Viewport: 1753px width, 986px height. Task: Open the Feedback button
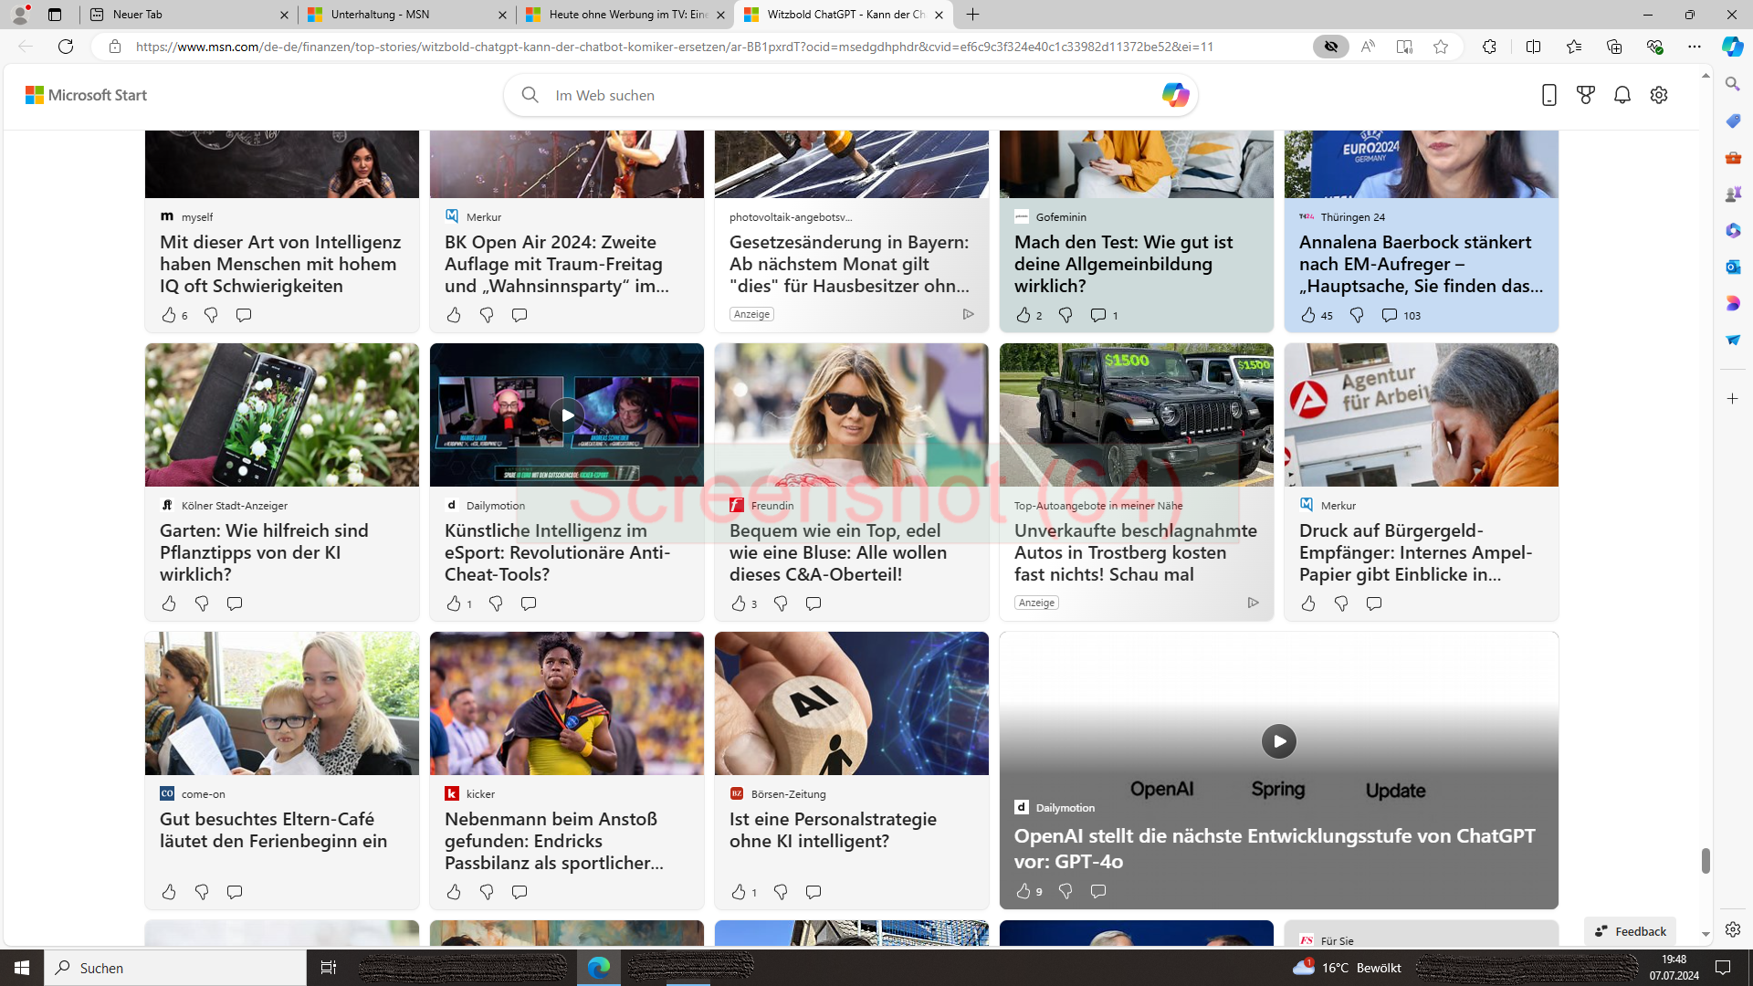pos(1631,931)
